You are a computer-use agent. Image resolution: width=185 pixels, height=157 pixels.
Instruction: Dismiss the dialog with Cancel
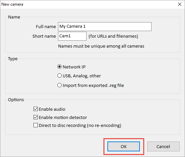pyautogui.click(x=163, y=146)
